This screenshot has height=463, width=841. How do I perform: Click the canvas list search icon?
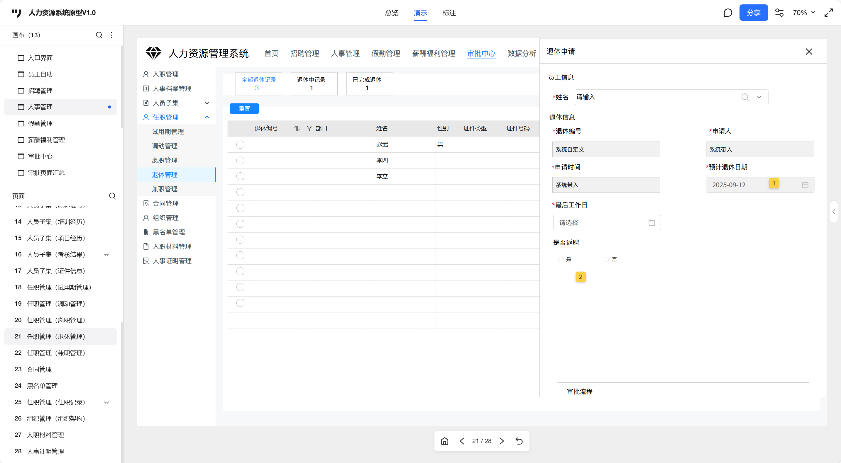point(99,35)
